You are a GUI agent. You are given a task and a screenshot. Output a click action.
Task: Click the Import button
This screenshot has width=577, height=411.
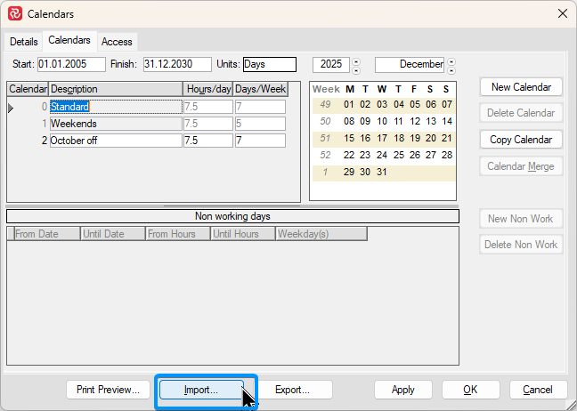(x=200, y=390)
